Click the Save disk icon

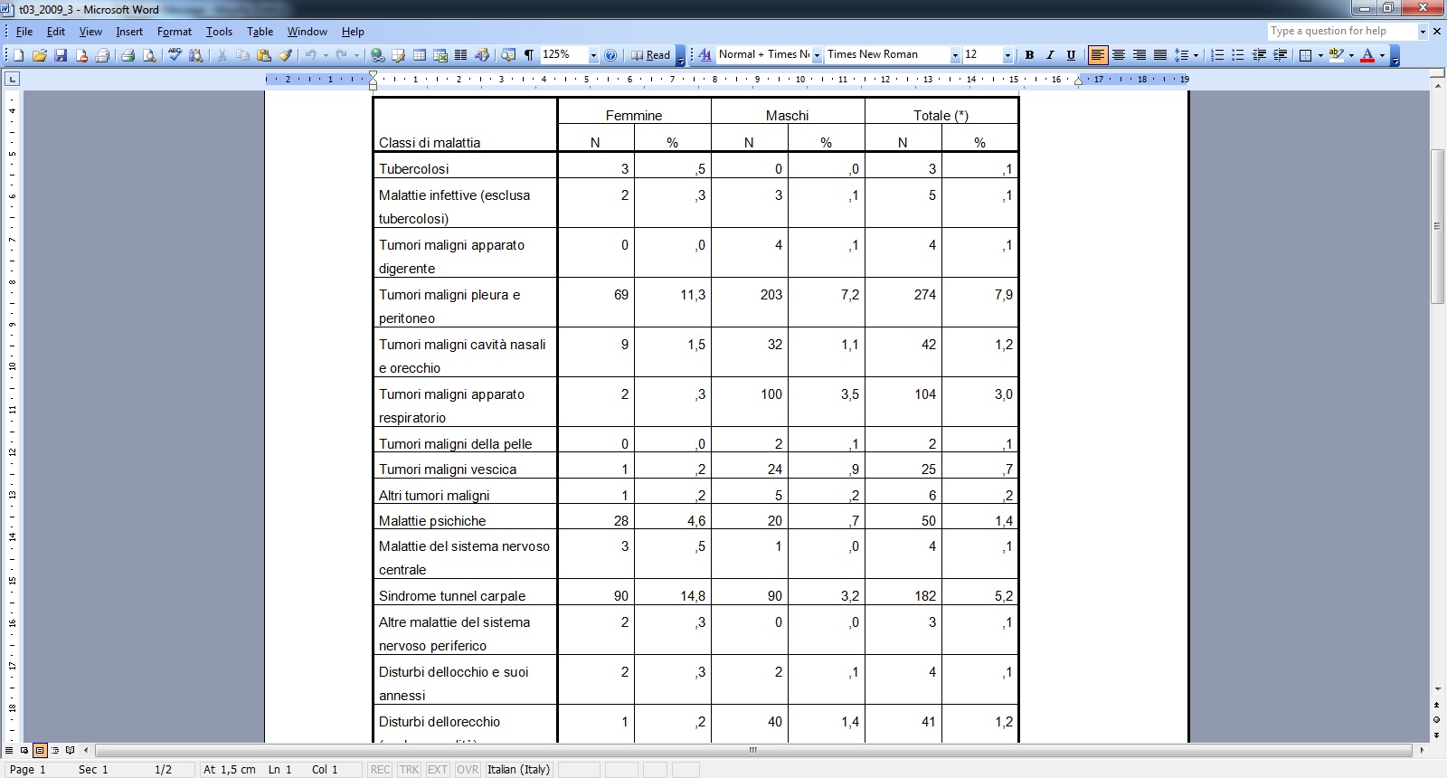click(61, 55)
